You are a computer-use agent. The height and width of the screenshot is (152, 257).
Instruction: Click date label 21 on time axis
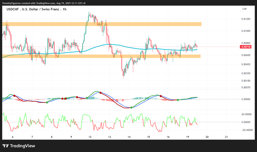pyautogui.click(x=226, y=137)
